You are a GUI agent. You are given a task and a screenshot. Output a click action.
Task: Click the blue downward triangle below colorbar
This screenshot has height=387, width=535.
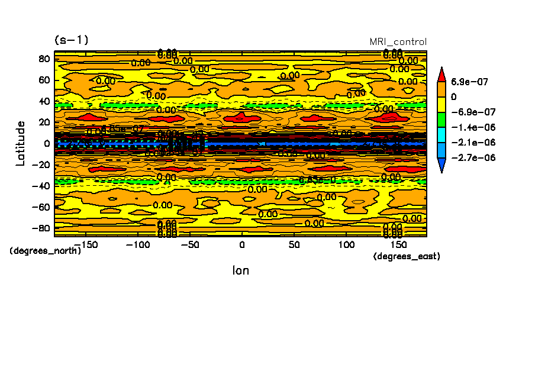[441, 166]
